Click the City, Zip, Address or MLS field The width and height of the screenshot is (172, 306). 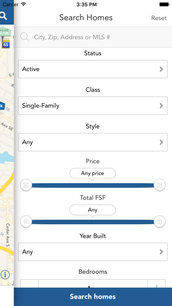click(x=93, y=37)
